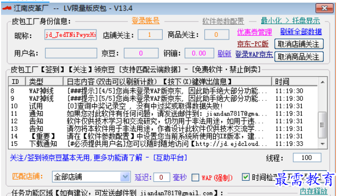Click the 日志内容 column header
Viewport: 339px width, 196px height.
(x=167, y=82)
